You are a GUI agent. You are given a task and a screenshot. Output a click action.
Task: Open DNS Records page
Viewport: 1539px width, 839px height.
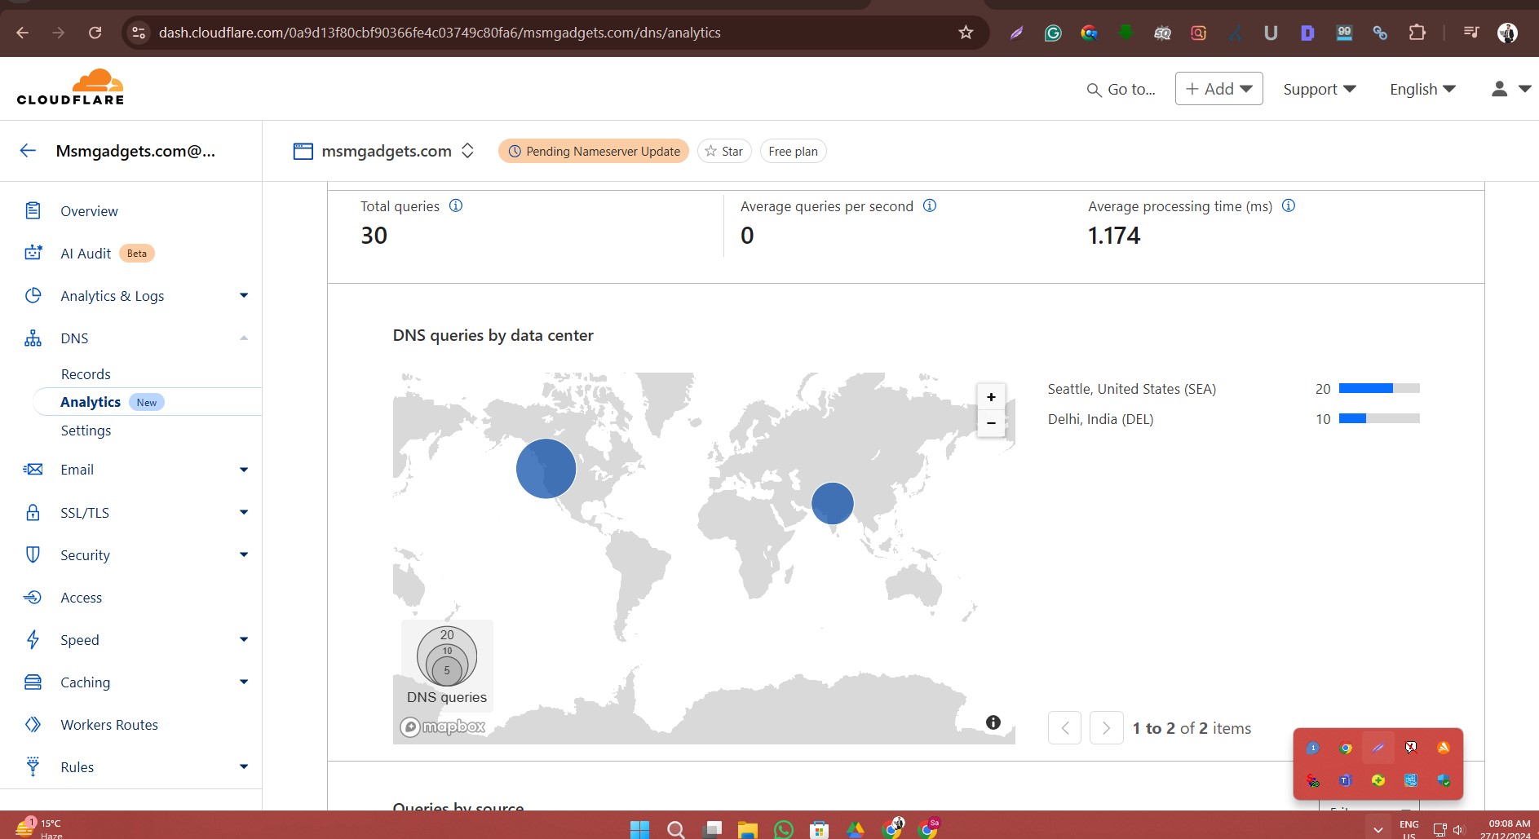86,373
